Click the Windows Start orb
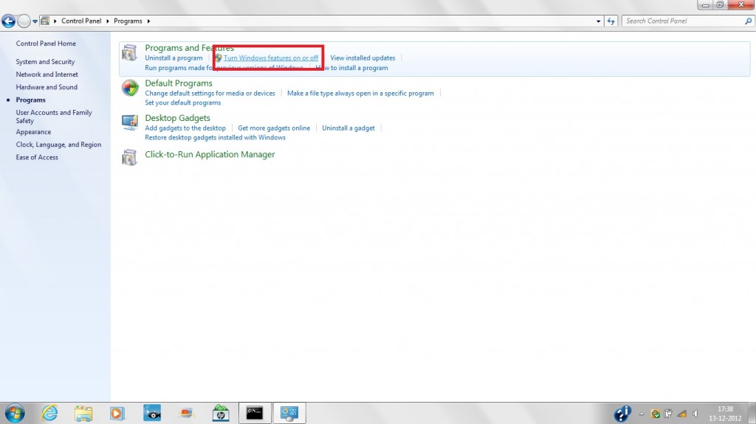 pos(14,412)
